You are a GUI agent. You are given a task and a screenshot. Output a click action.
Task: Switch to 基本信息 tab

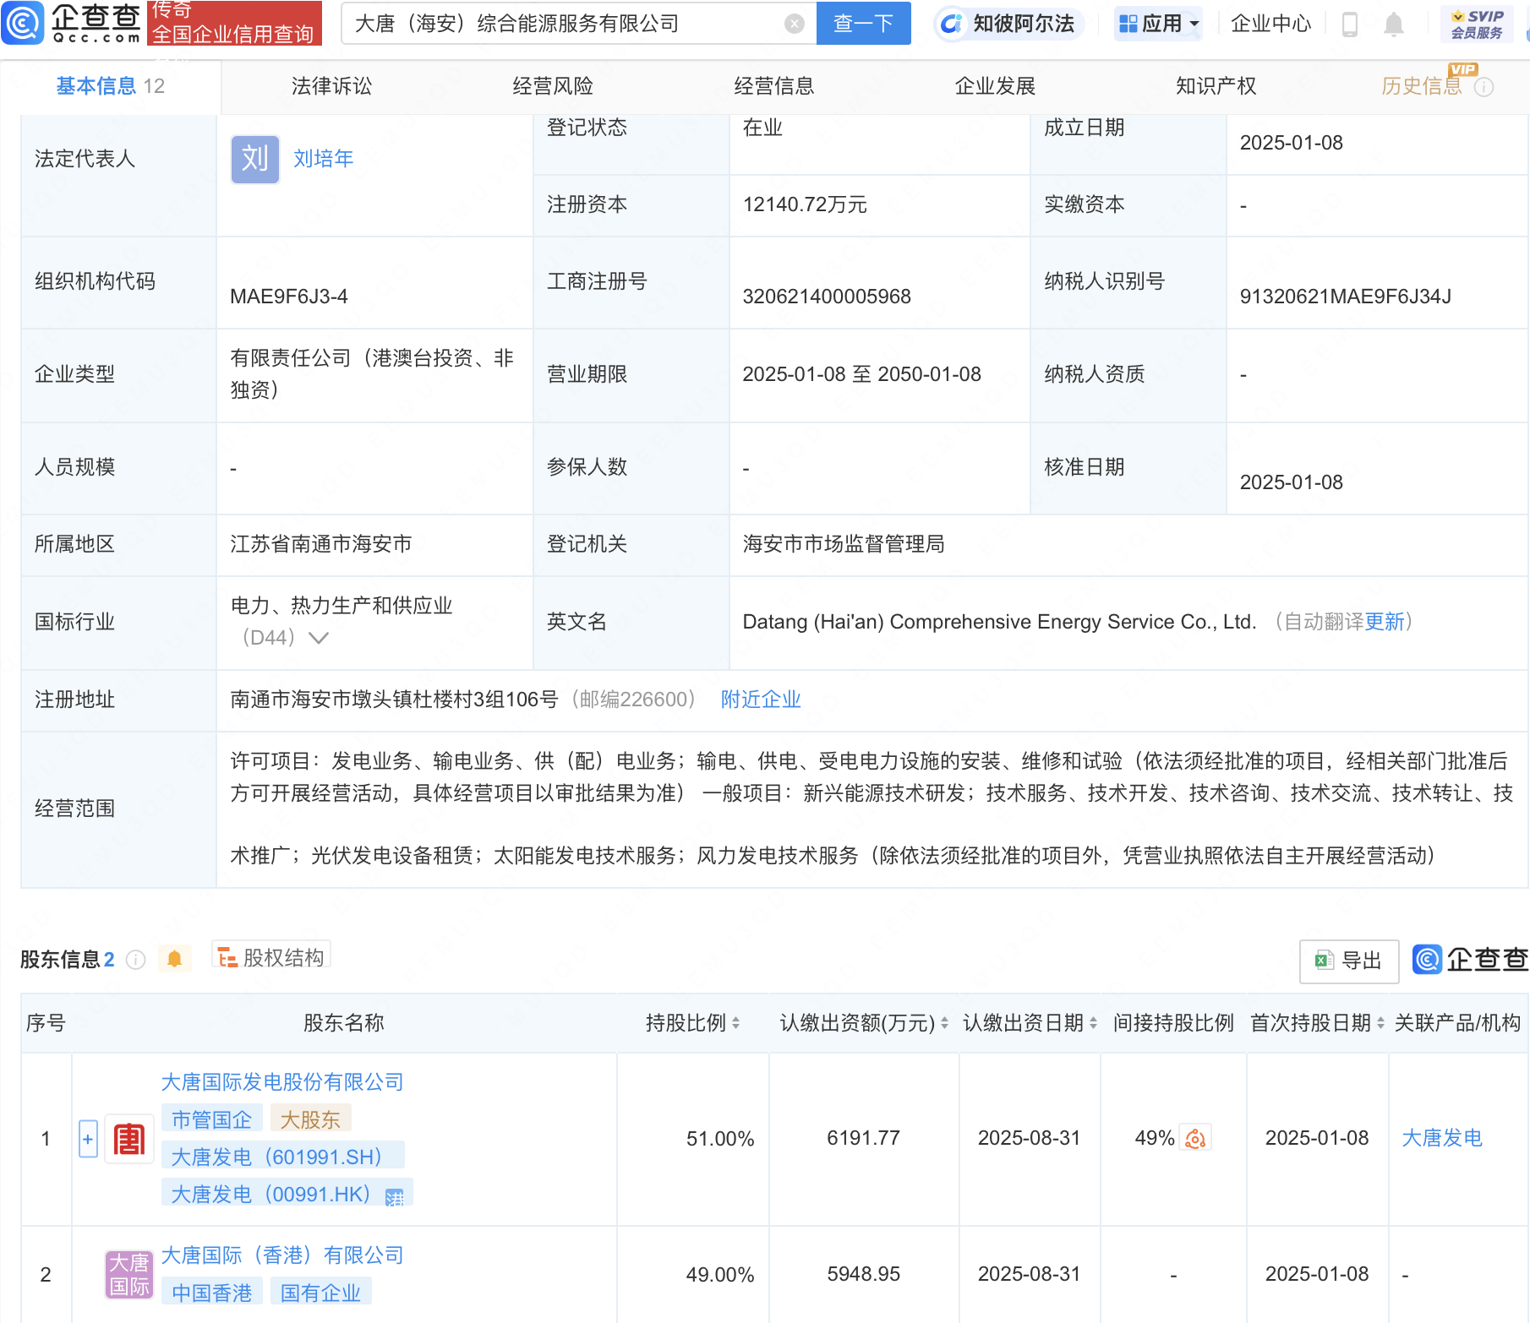click(x=110, y=86)
